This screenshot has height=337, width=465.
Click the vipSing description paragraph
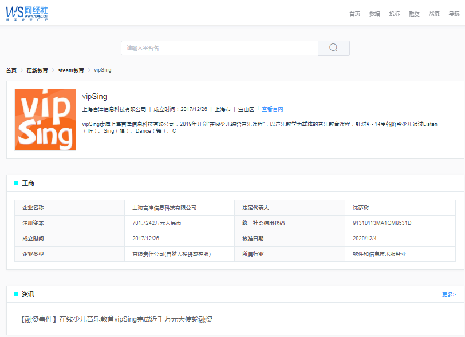[x=260, y=128]
